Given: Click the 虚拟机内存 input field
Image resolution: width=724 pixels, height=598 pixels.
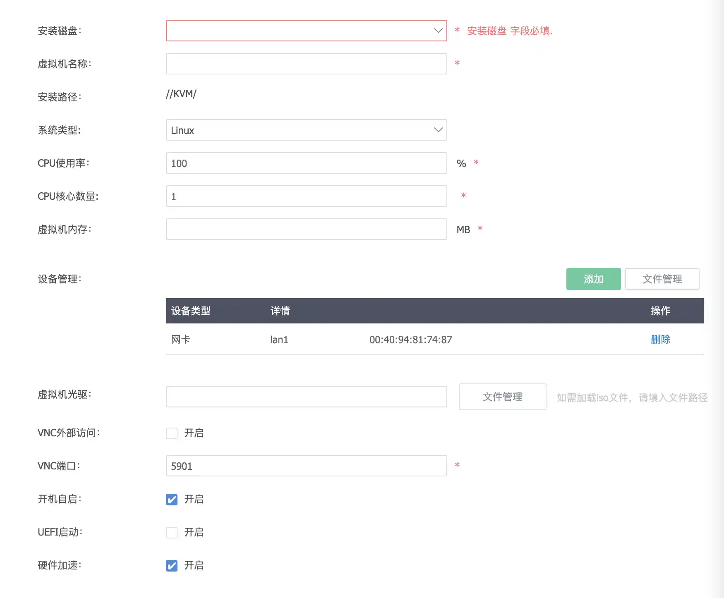Looking at the screenshot, I should [x=306, y=229].
